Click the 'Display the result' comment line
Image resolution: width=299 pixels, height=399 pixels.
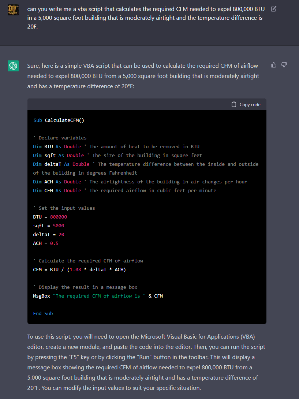point(85,287)
